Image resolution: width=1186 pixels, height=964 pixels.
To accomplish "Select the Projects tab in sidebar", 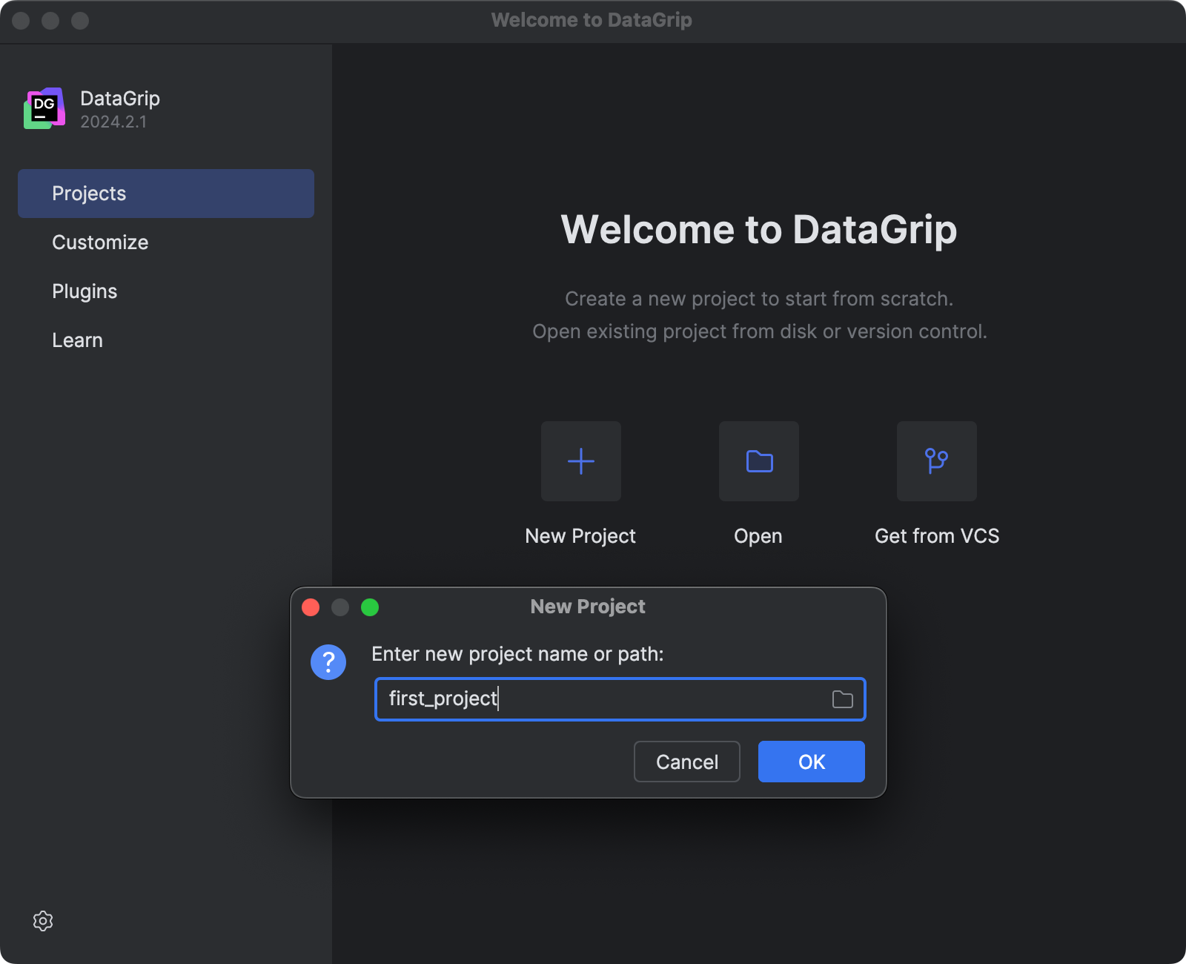I will tap(165, 194).
